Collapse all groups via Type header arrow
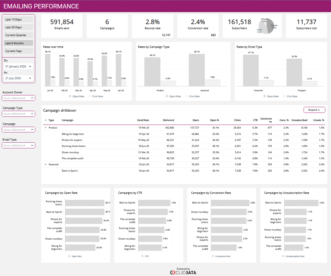The width and height of the screenshot is (331, 276). [46, 120]
